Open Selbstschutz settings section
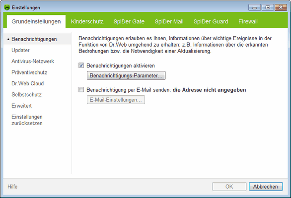291x198 pixels. [26, 95]
